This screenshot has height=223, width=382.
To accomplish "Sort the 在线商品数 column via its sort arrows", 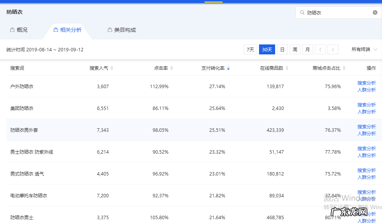I will 287,68.
